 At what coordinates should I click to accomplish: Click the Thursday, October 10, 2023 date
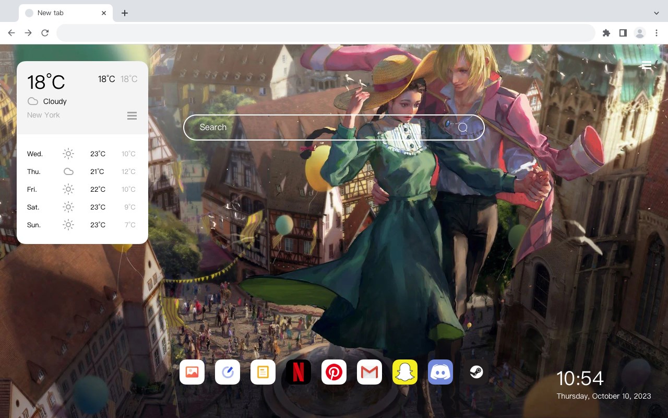pos(604,396)
